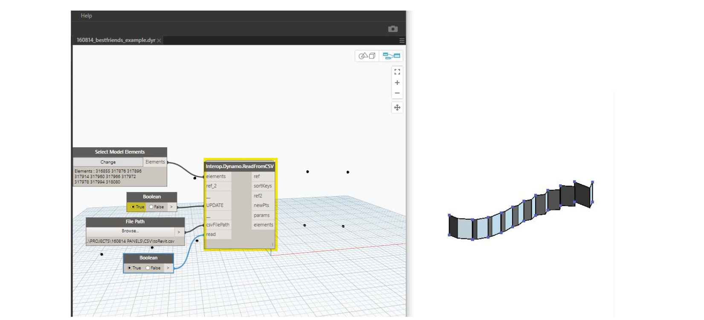Open the Help menu
Viewport: 704px width, 320px height.
(86, 16)
